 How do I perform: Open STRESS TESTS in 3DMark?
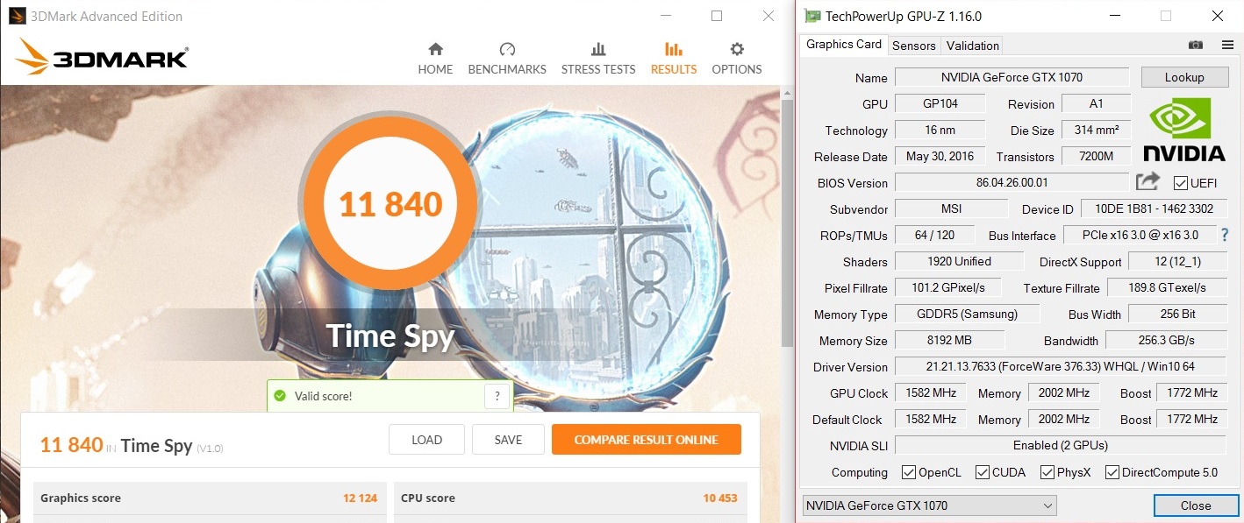(598, 59)
